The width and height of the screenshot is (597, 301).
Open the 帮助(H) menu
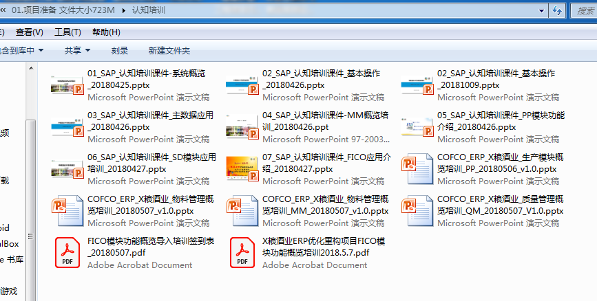click(x=106, y=32)
